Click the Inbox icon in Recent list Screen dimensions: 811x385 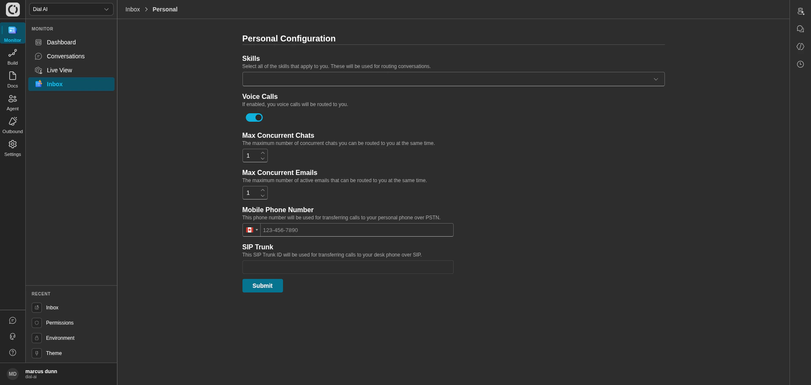pos(37,308)
